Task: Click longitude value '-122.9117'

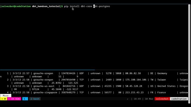Action: [72, 89]
